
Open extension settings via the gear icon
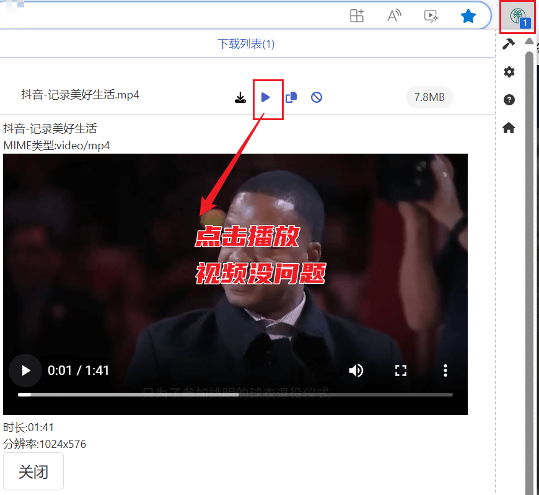[509, 72]
